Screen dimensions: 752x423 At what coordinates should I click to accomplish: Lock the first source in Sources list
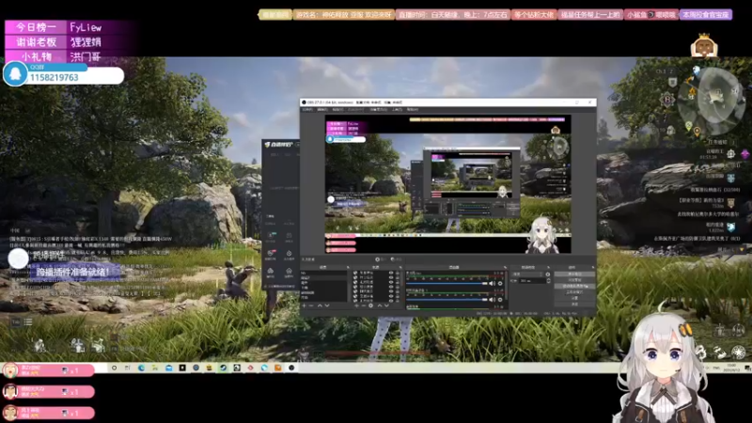398,273
